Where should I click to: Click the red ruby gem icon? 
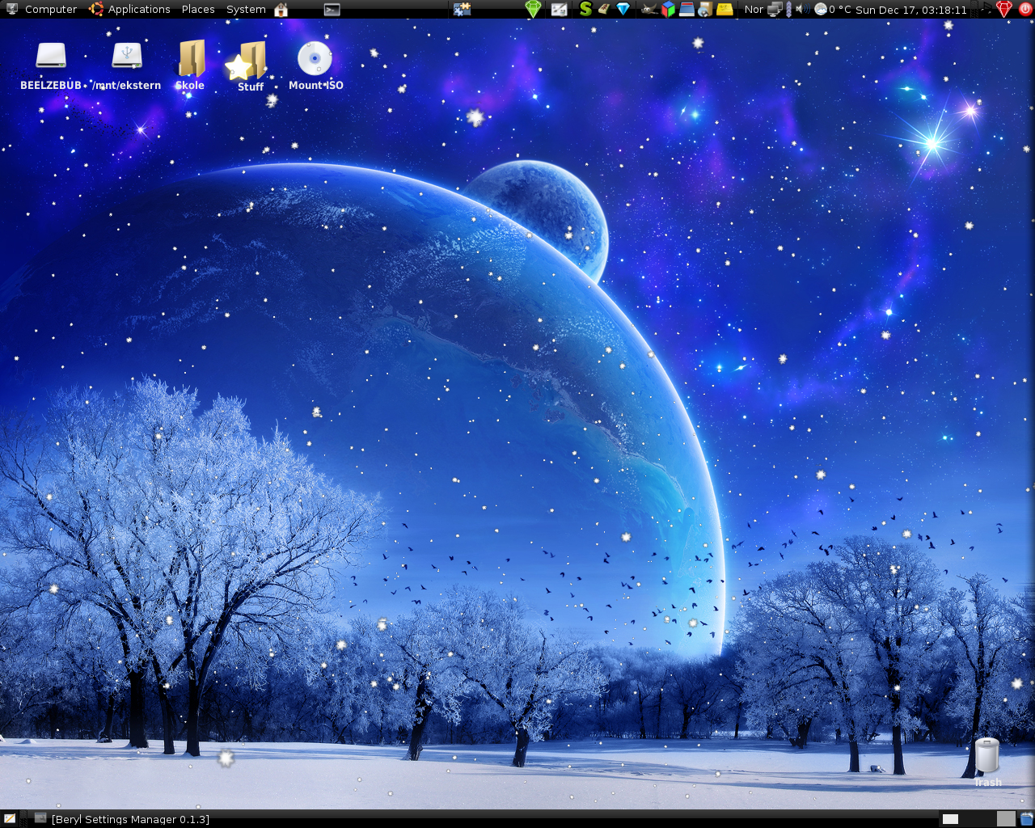tap(1004, 10)
